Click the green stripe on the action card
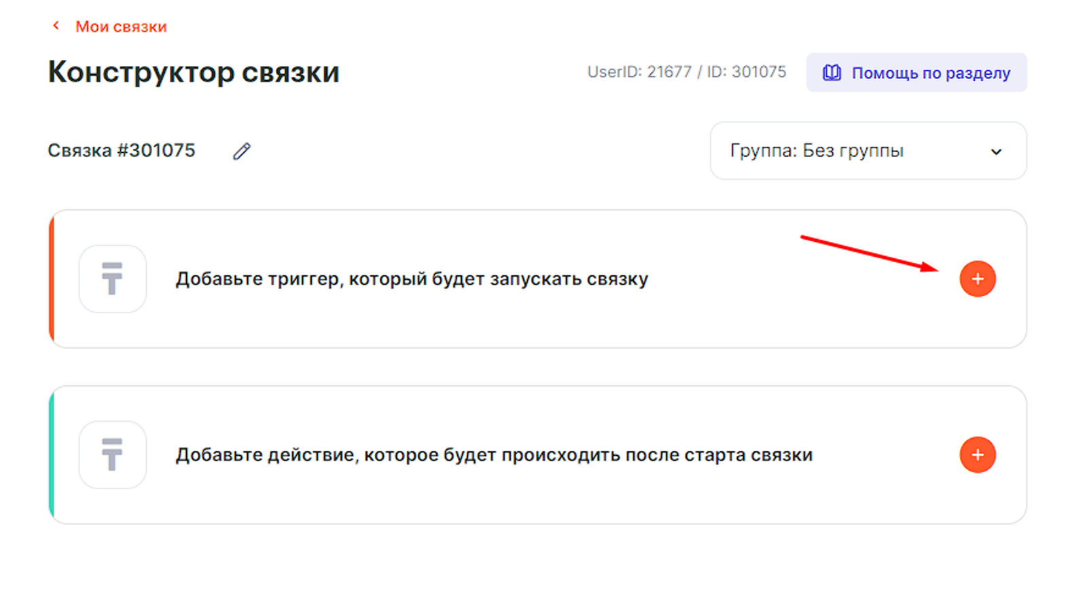Screen dimensions: 1087x589 tap(52, 454)
